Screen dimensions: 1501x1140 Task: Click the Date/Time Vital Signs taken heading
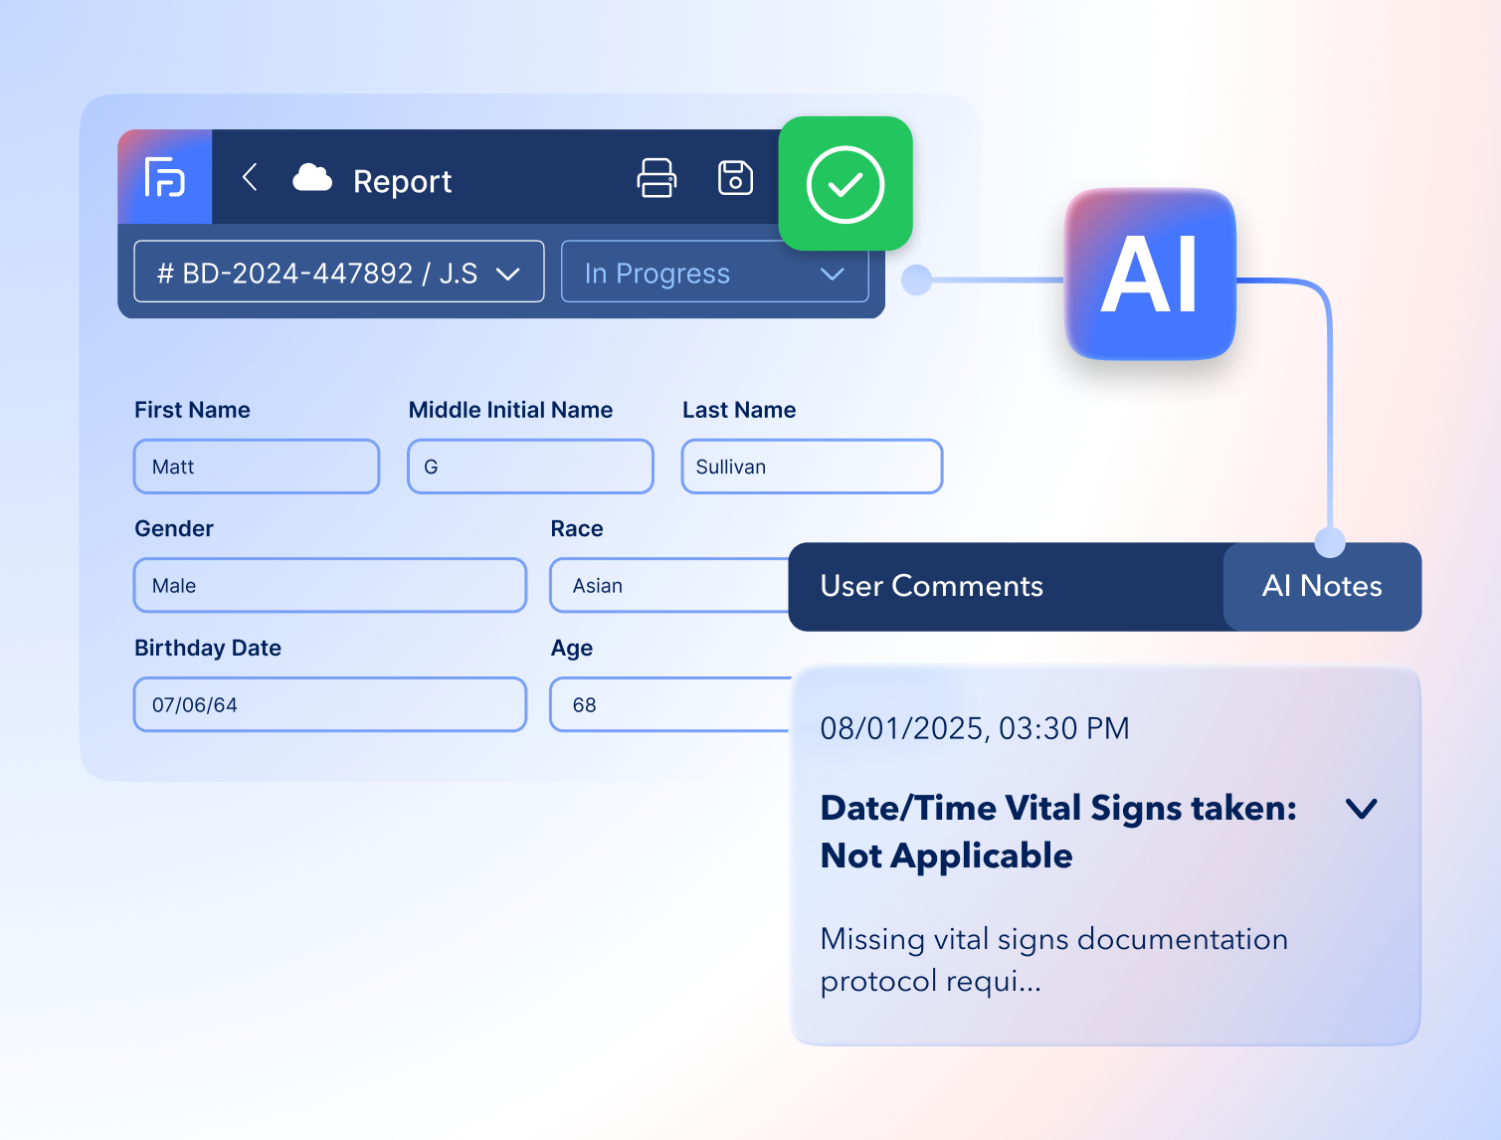[x=1058, y=832]
